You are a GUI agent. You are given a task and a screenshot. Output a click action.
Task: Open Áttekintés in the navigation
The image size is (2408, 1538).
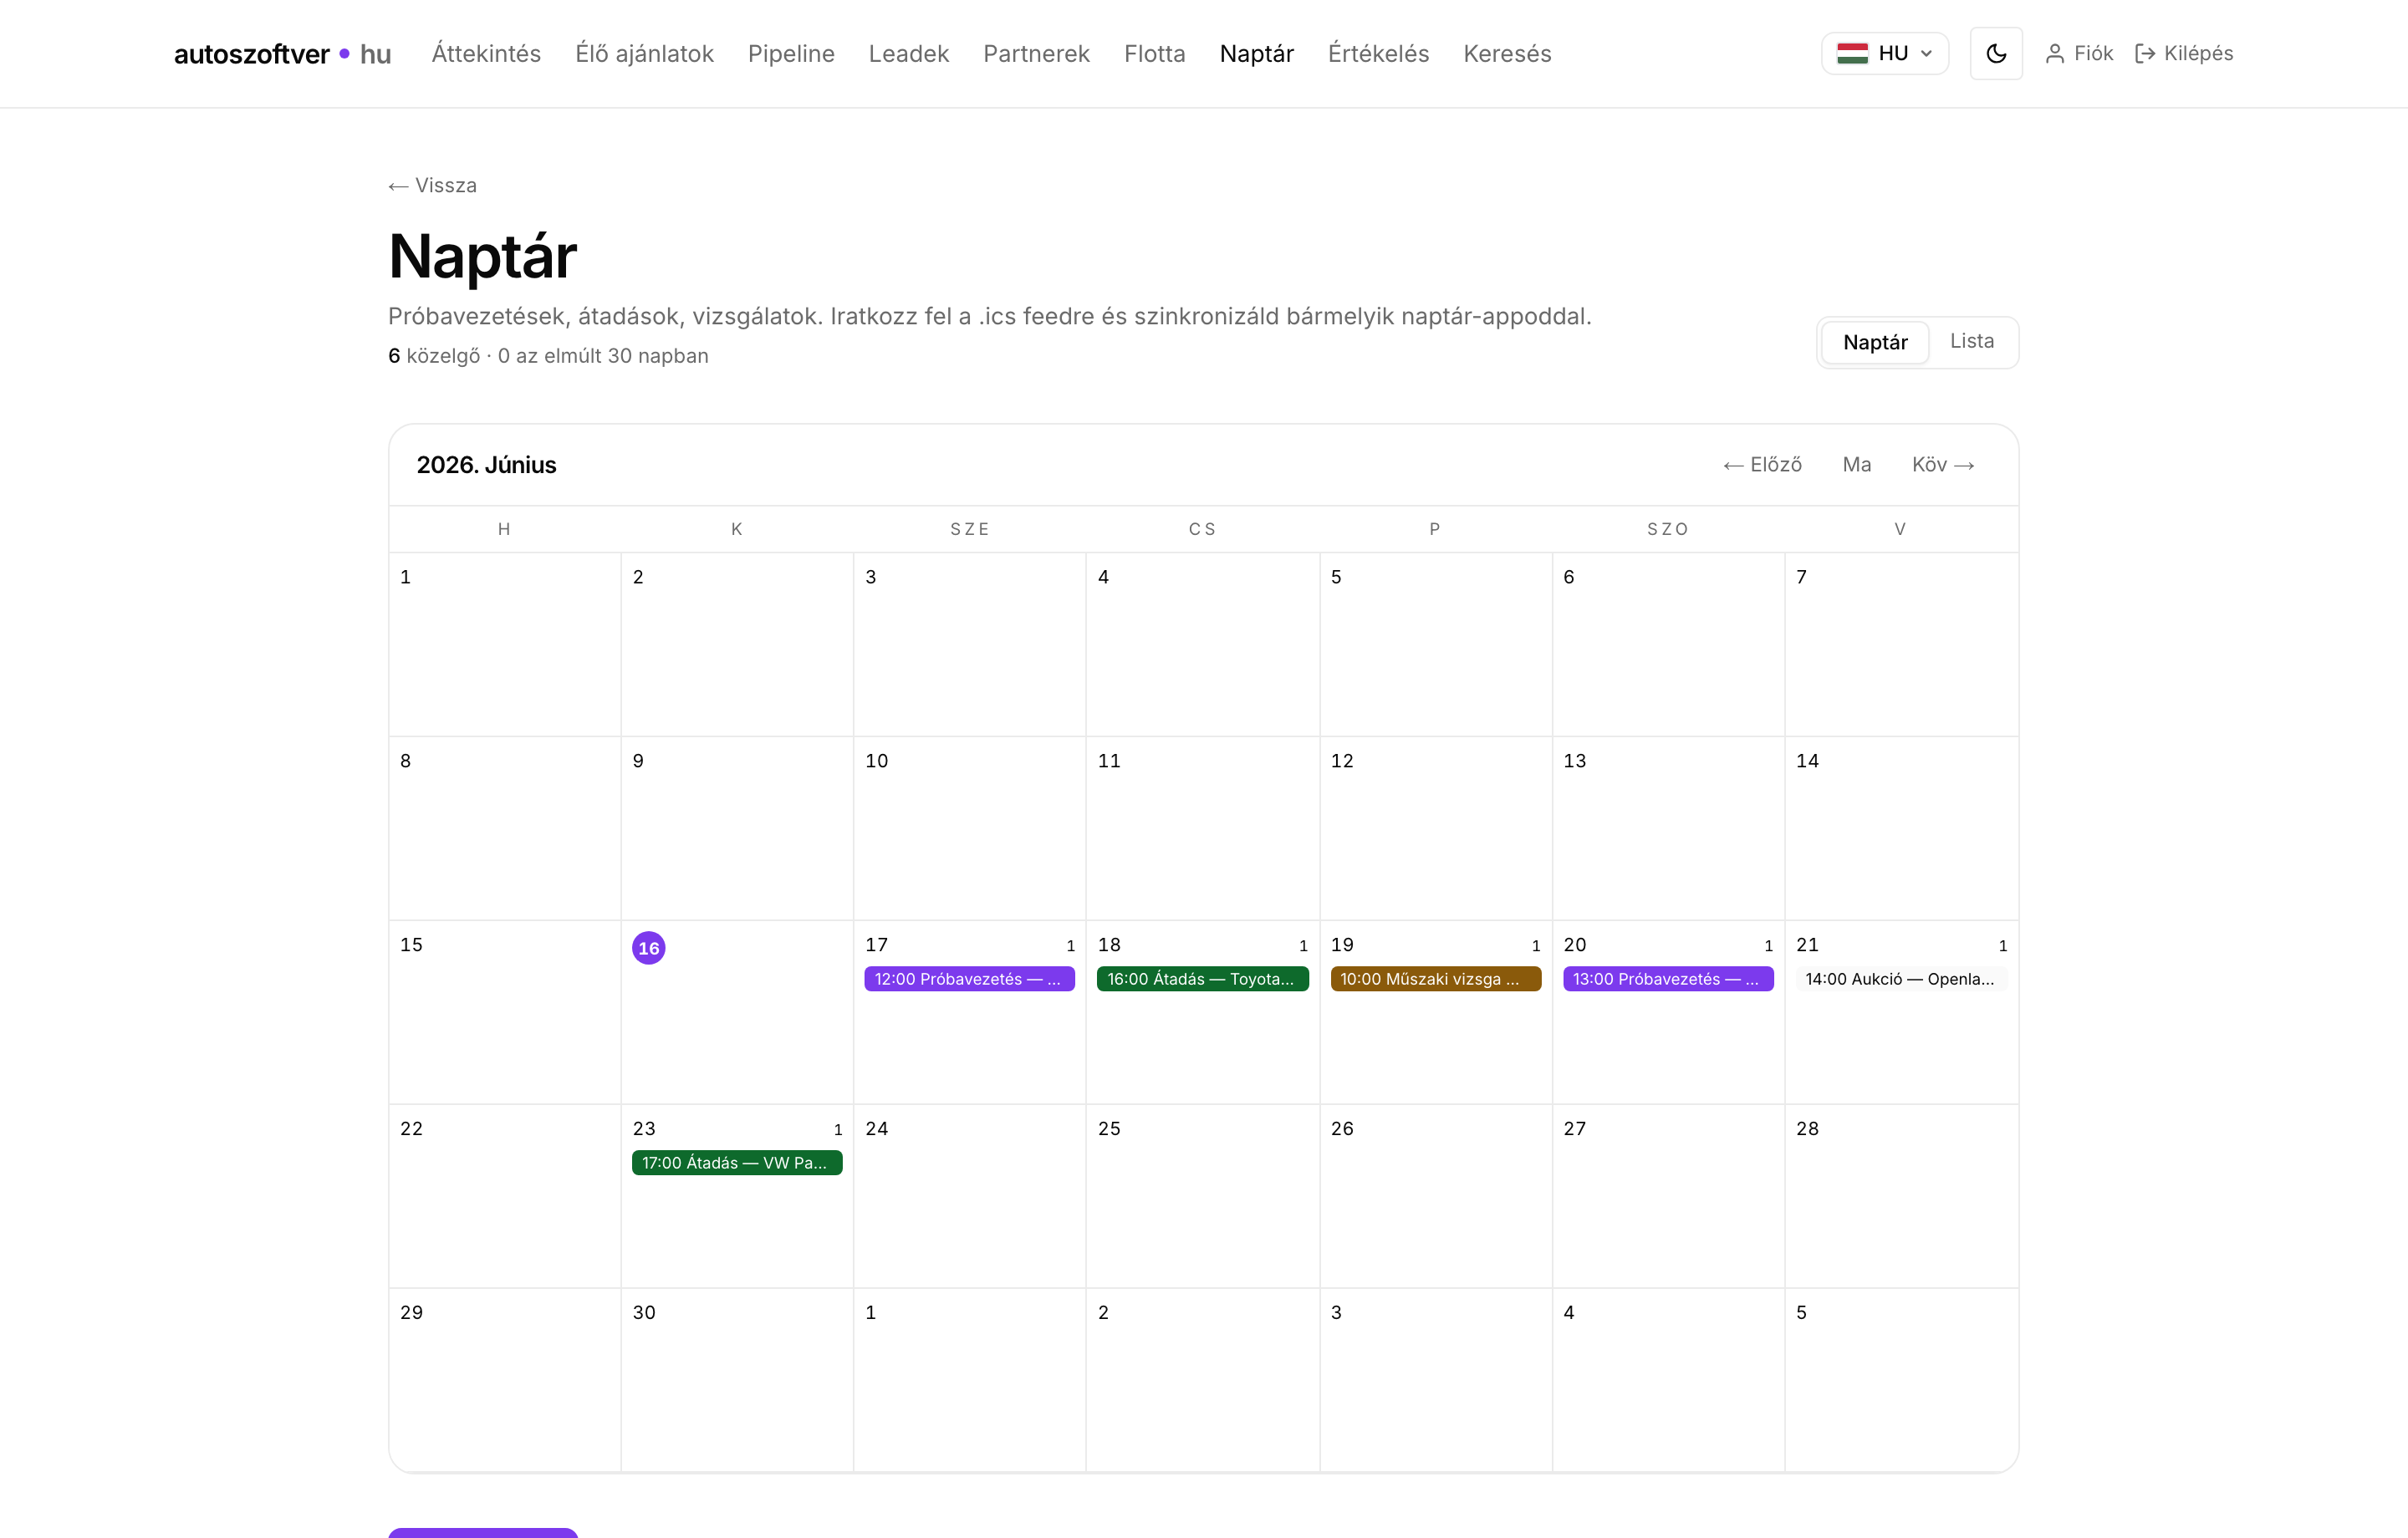point(486,54)
